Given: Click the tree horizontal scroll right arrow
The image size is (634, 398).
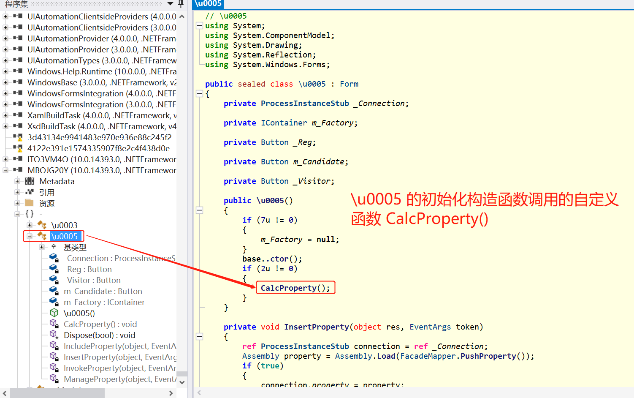Looking at the screenshot, I should (171, 393).
